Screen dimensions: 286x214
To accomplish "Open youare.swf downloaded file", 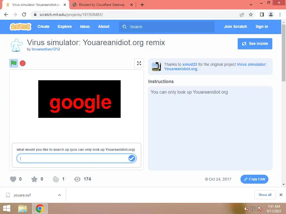I will (22, 195).
